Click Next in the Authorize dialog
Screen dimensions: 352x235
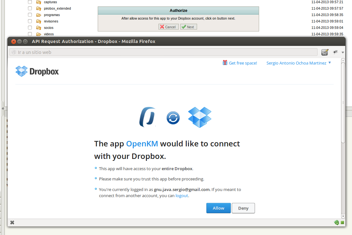pos(189,27)
